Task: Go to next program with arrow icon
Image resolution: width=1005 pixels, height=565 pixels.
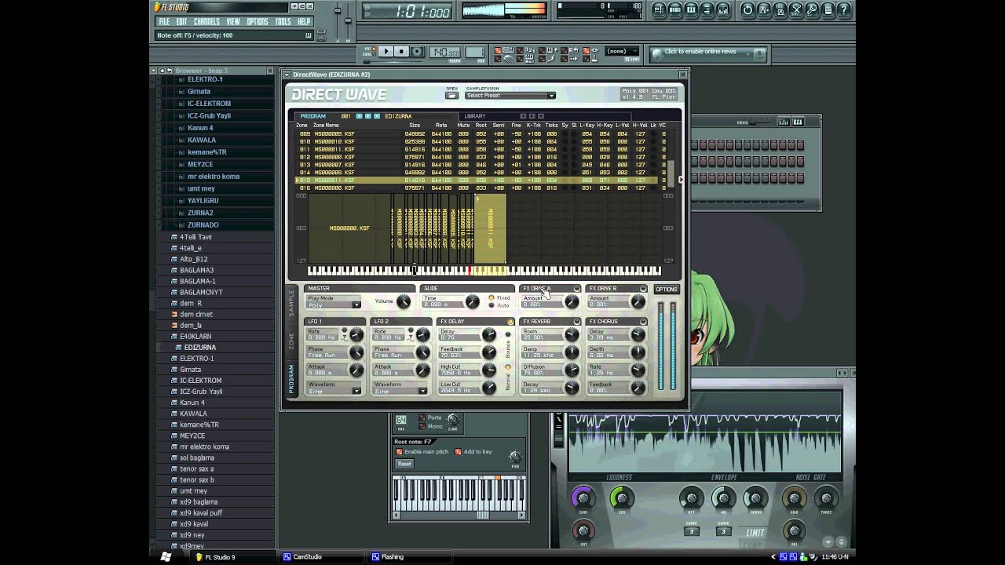Action: (x=367, y=116)
